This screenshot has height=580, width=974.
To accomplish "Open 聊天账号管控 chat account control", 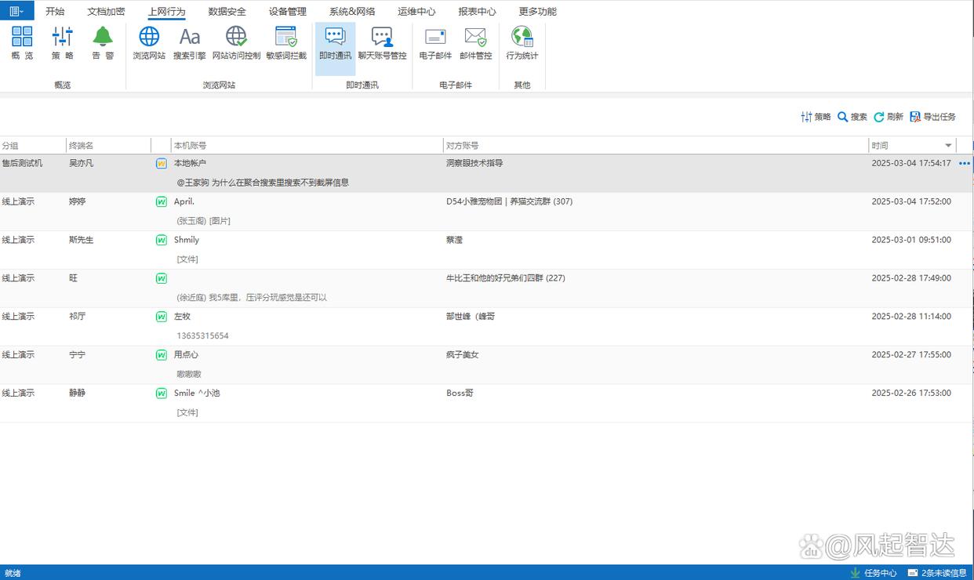I will 382,44.
